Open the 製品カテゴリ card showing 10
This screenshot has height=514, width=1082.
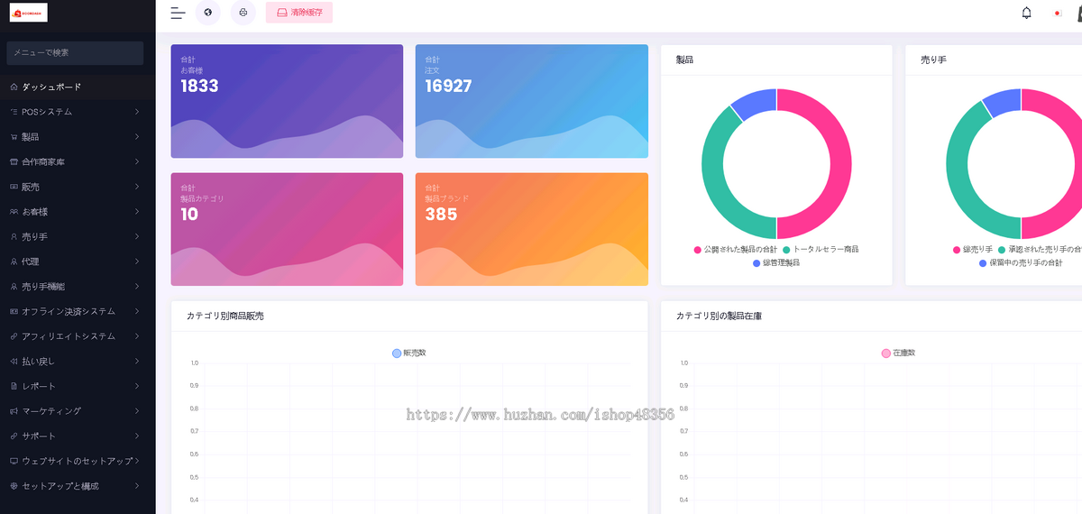[287, 229]
